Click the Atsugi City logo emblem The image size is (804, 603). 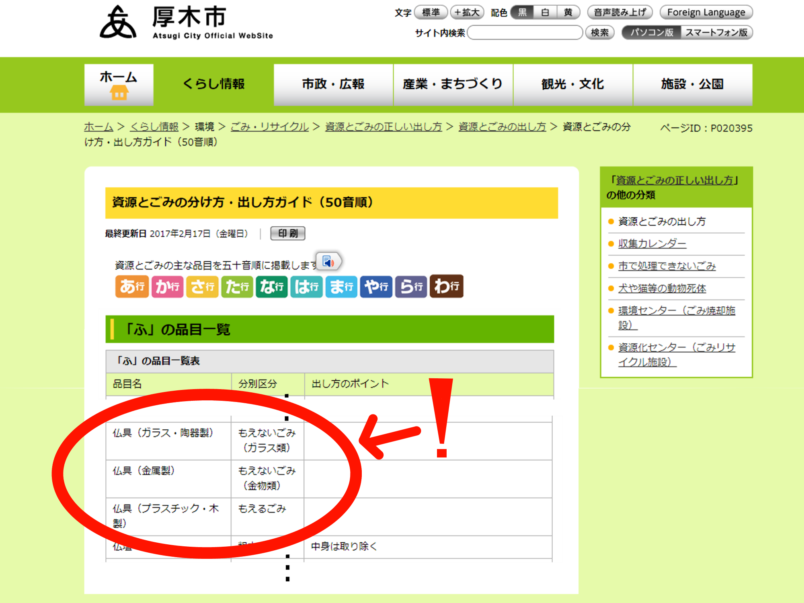[118, 22]
